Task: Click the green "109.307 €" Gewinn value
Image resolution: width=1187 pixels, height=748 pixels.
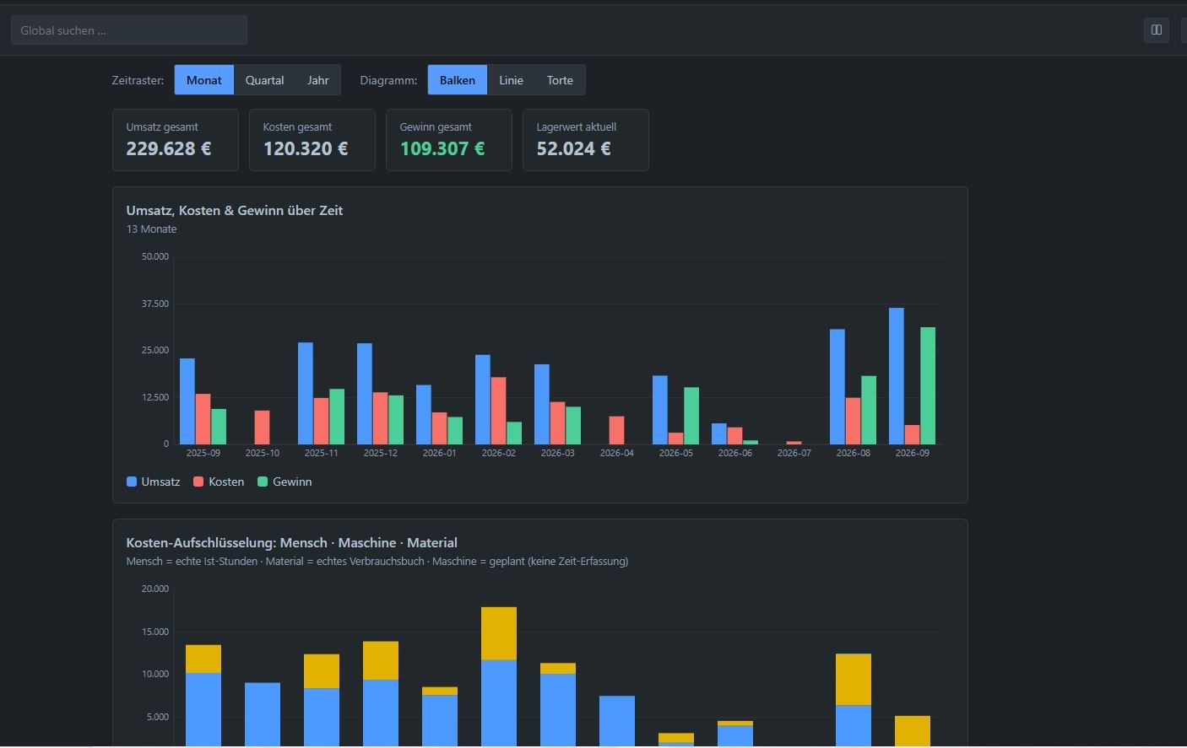Action: 442,148
